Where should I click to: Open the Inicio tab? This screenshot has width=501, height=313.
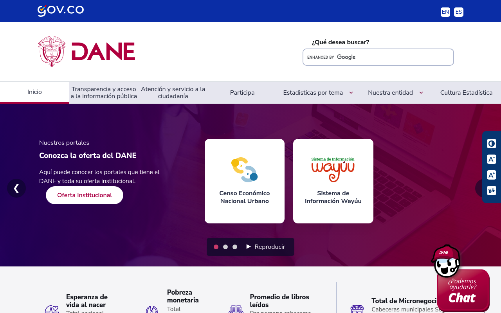click(x=34, y=92)
